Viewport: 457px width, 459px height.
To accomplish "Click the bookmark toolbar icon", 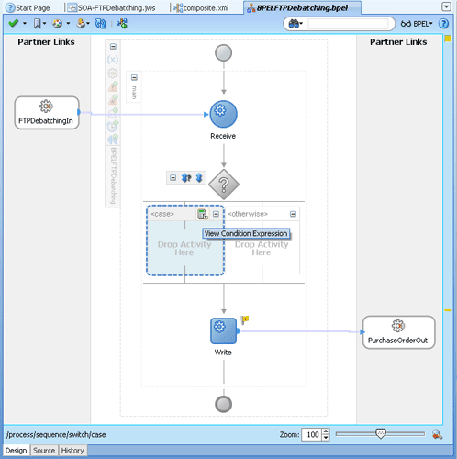I will (x=37, y=23).
